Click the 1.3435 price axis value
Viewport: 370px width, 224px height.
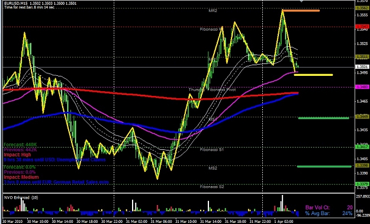tap(363, 130)
